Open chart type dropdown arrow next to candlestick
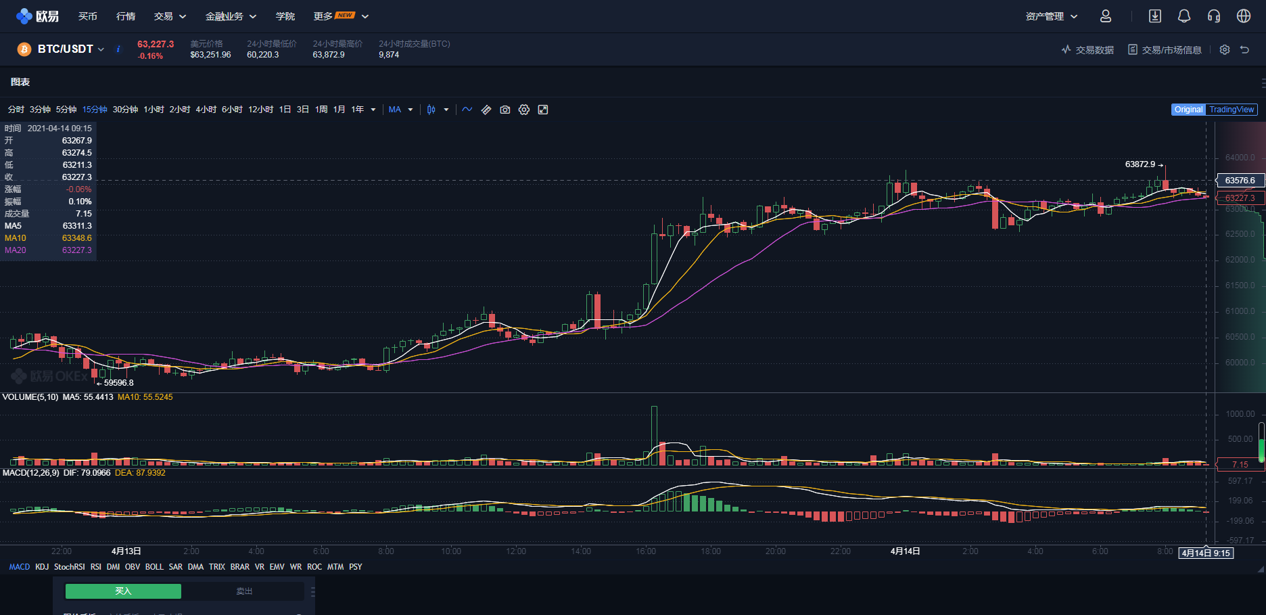This screenshot has width=1266, height=615. [446, 110]
